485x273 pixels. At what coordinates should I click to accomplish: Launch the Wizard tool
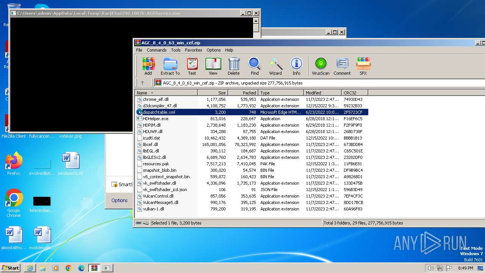point(275,66)
